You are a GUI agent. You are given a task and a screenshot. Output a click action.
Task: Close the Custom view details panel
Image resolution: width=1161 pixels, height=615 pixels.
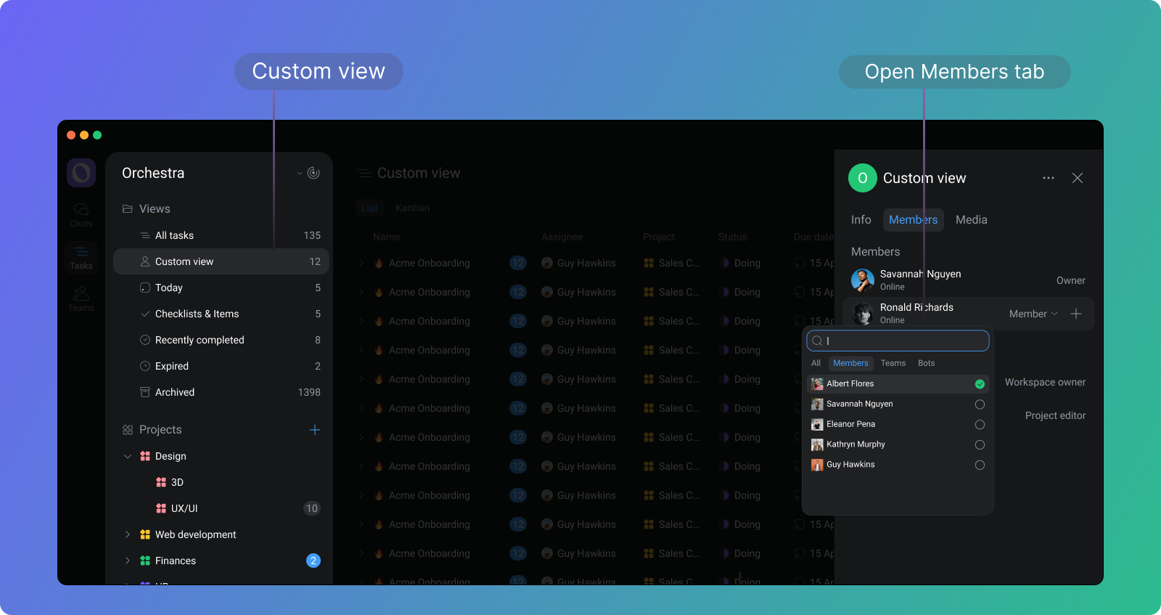coord(1078,178)
